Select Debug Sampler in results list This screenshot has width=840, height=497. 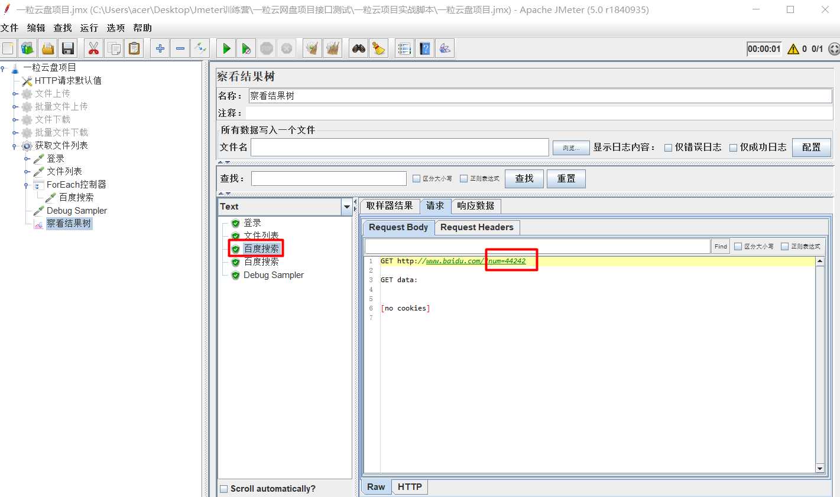coord(274,275)
